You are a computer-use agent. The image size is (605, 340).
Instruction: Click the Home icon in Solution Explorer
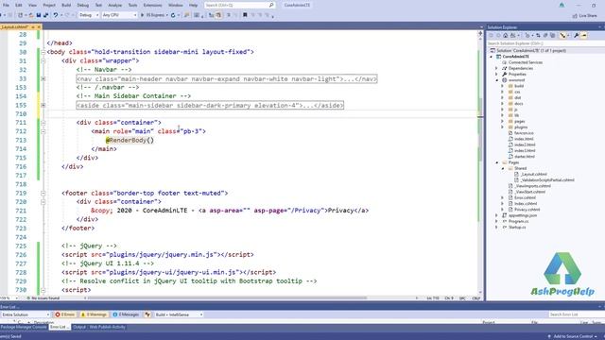[505, 35]
